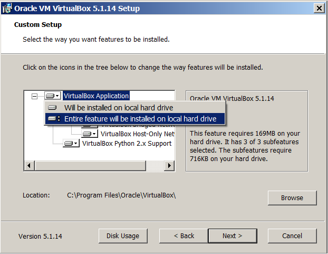328x254 pixels.
Task: Click drive icon beside "Entire feature" entry
Action: coord(54,119)
